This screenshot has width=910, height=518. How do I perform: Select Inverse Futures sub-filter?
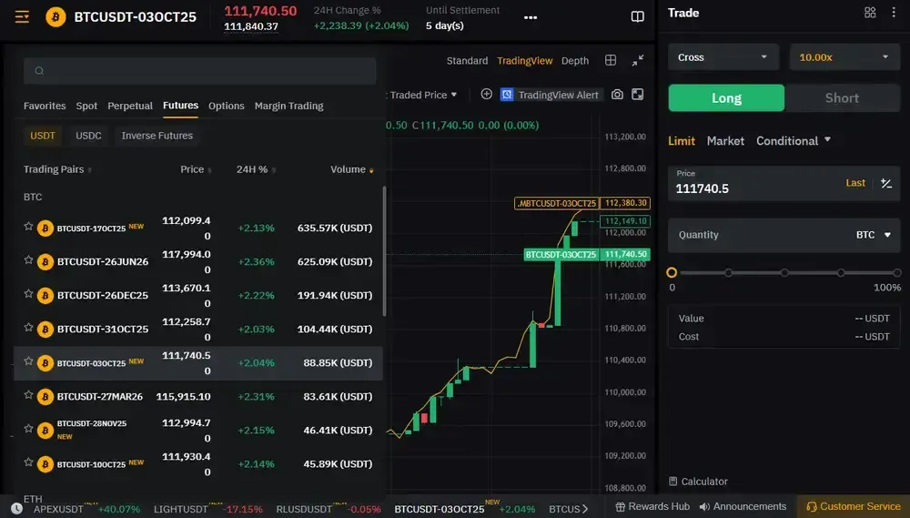tap(157, 136)
